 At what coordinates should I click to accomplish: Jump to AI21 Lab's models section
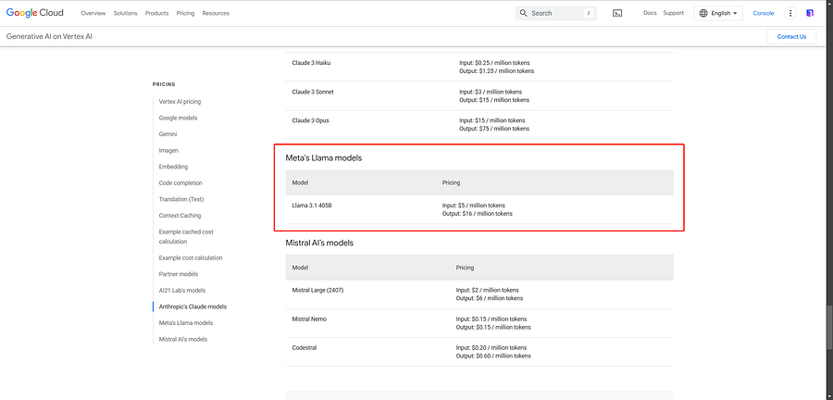181,291
